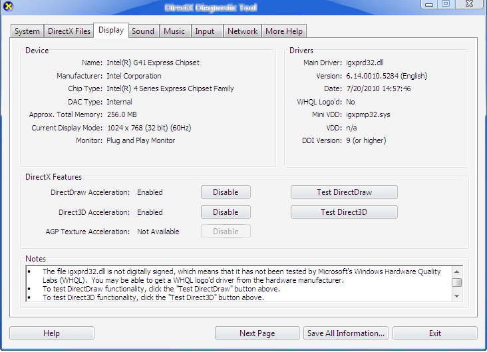Image resolution: width=487 pixels, height=352 pixels.
Task: Click the 'Drivers' group heading
Action: click(301, 51)
